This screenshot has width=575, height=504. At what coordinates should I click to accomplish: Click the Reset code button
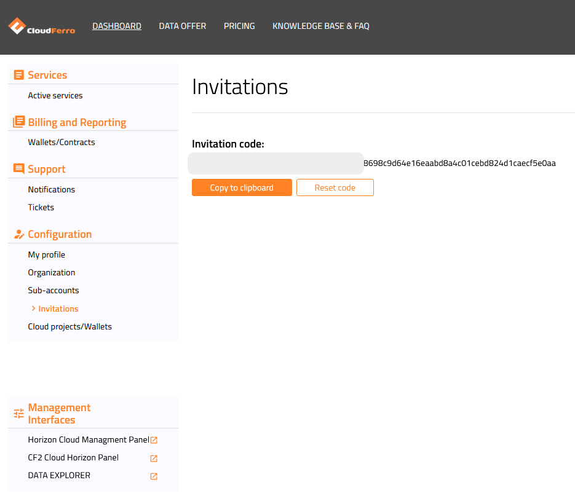point(335,187)
